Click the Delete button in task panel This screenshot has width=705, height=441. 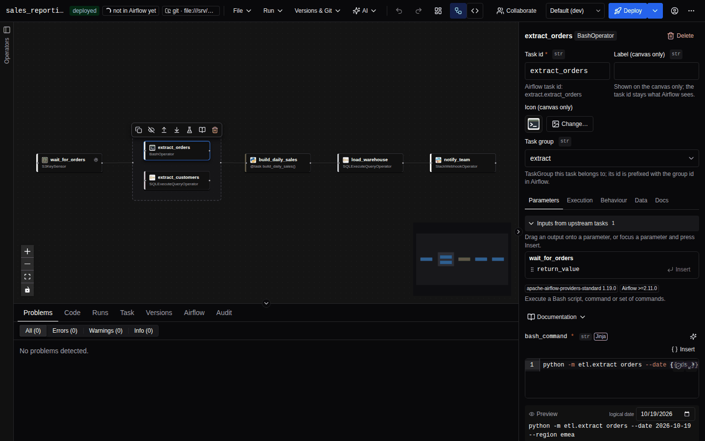(x=681, y=36)
